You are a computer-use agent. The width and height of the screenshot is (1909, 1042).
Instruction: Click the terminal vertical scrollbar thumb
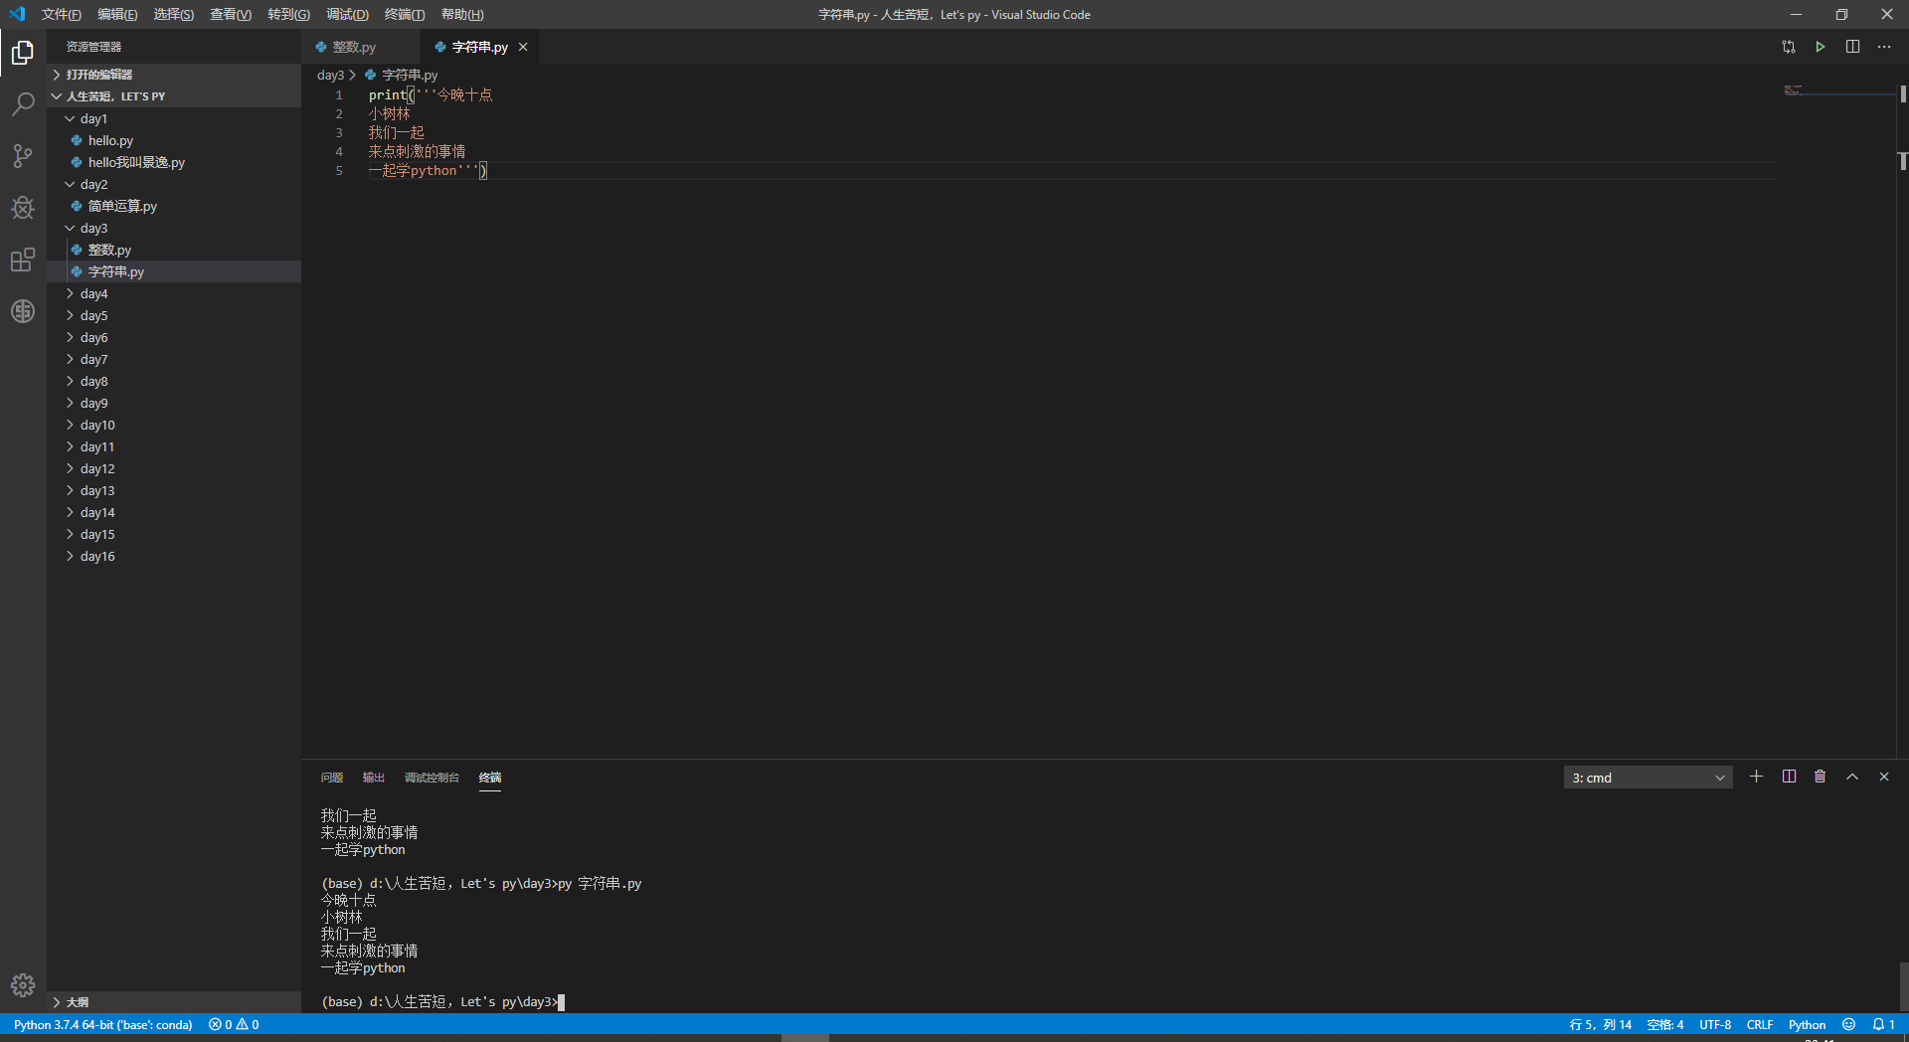click(1903, 987)
